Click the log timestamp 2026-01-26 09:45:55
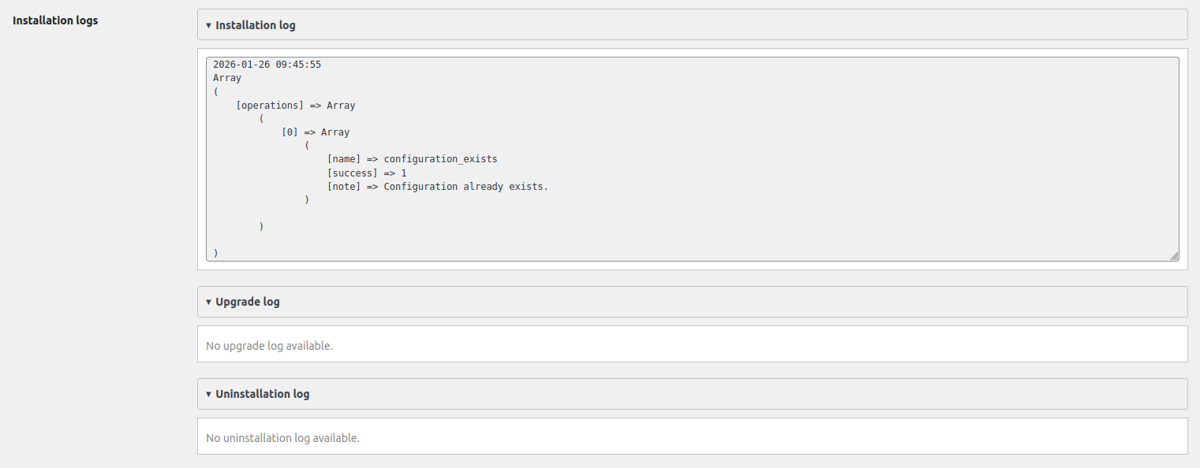This screenshot has height=468, width=1200. 267,65
